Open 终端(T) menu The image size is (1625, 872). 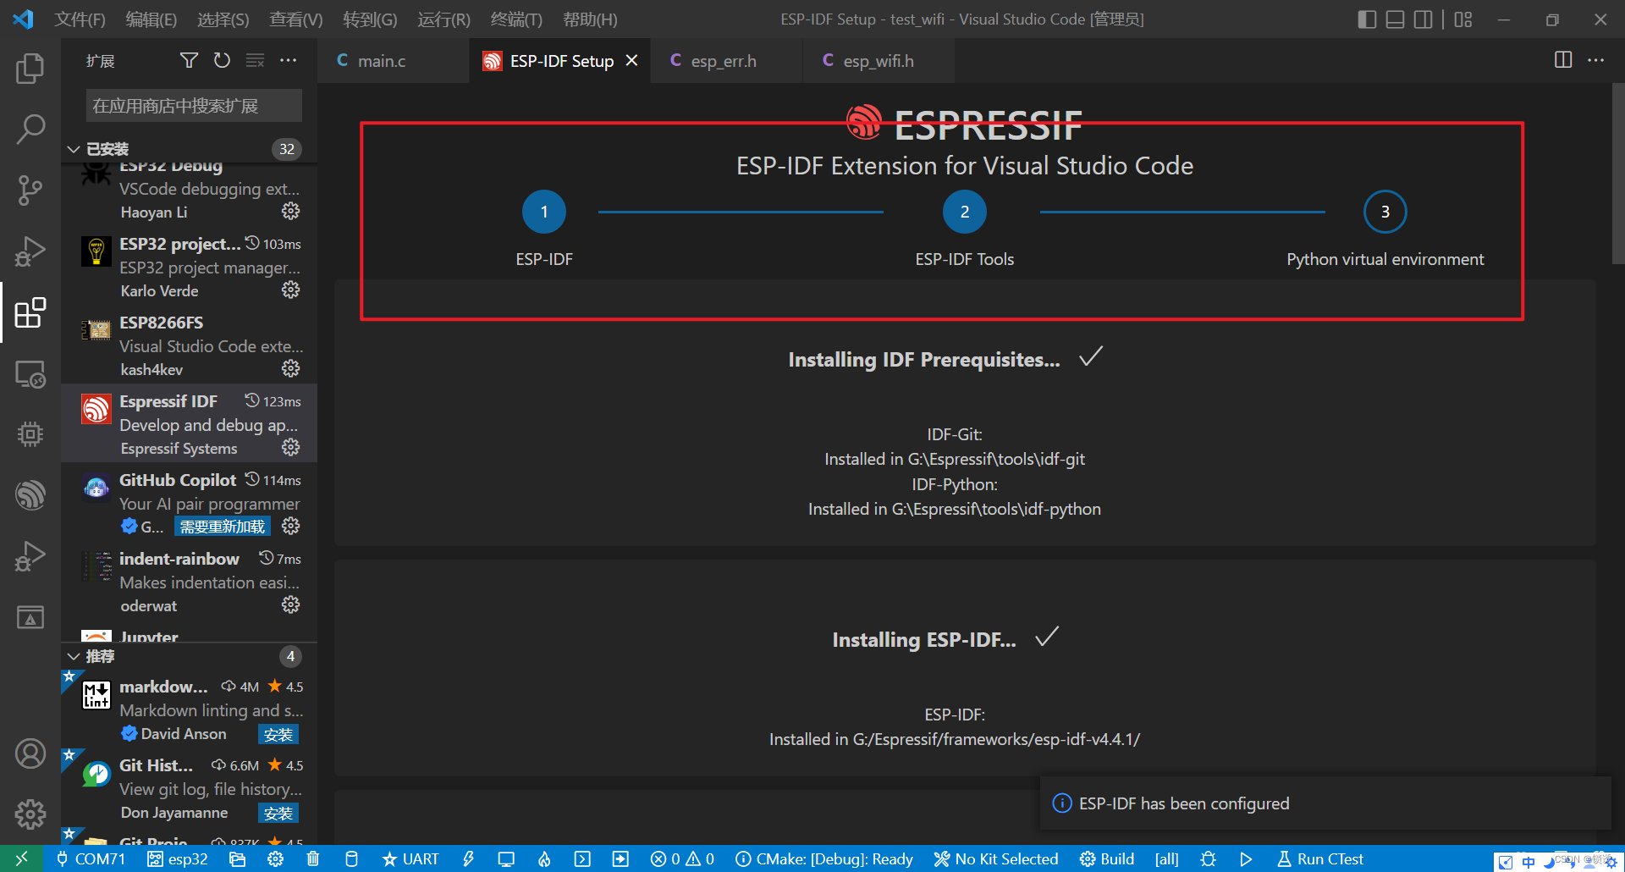[516, 19]
